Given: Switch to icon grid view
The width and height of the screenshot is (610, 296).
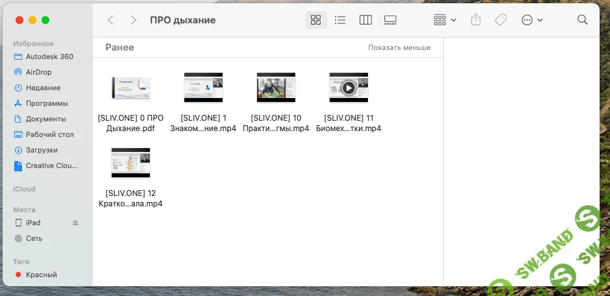Looking at the screenshot, I should coord(316,20).
